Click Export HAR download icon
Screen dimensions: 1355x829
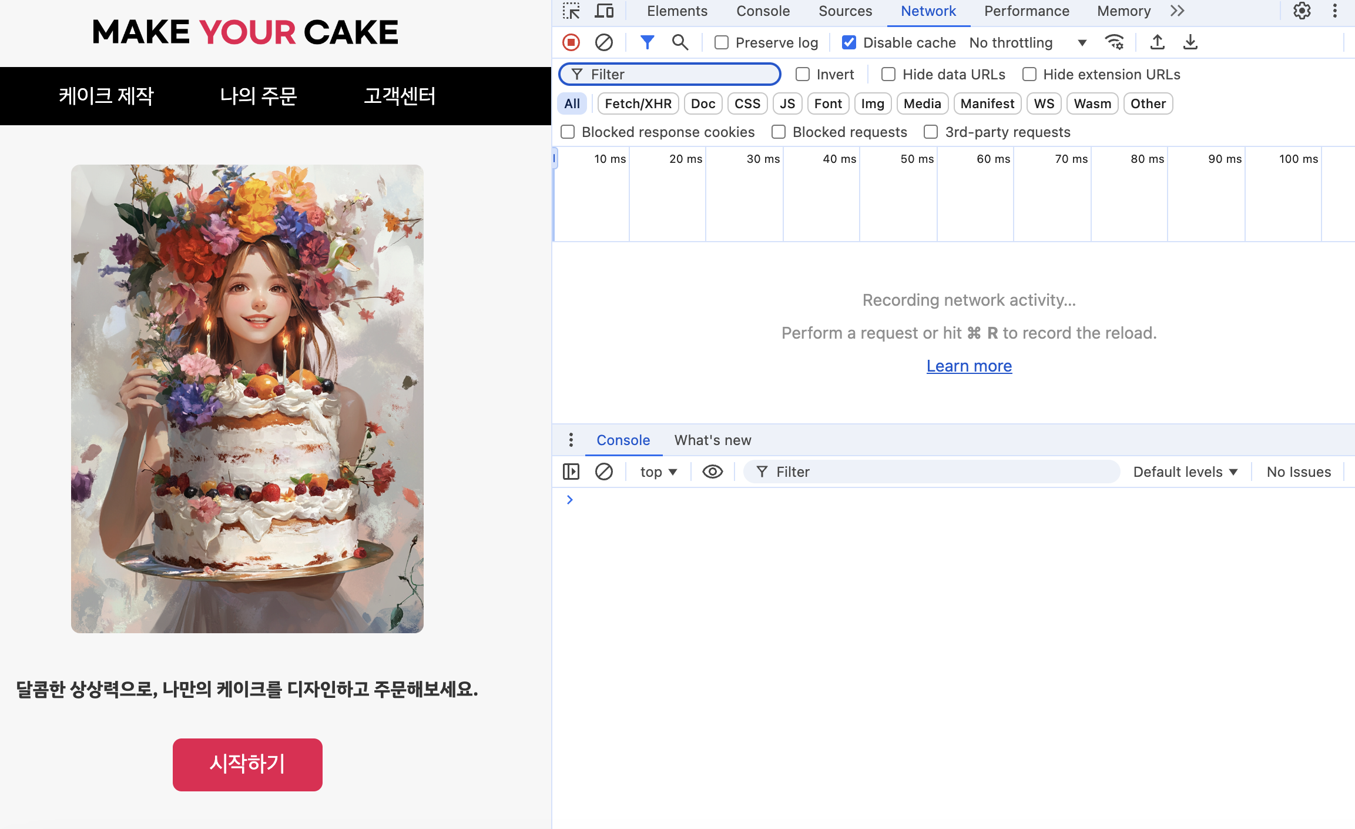click(x=1190, y=42)
